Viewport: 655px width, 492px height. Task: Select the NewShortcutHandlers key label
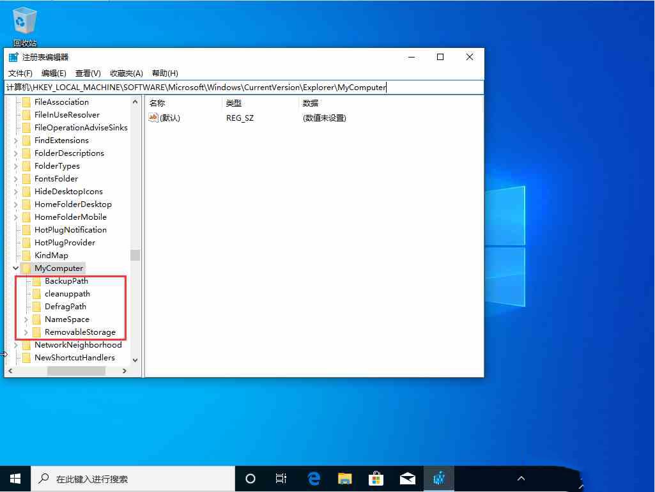pos(75,358)
